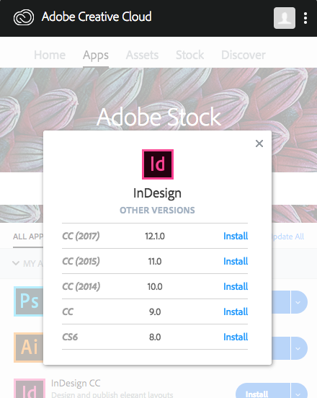Install InDesign CC (2017) version 12.1.0
This screenshot has width=317, height=398.
(x=236, y=236)
